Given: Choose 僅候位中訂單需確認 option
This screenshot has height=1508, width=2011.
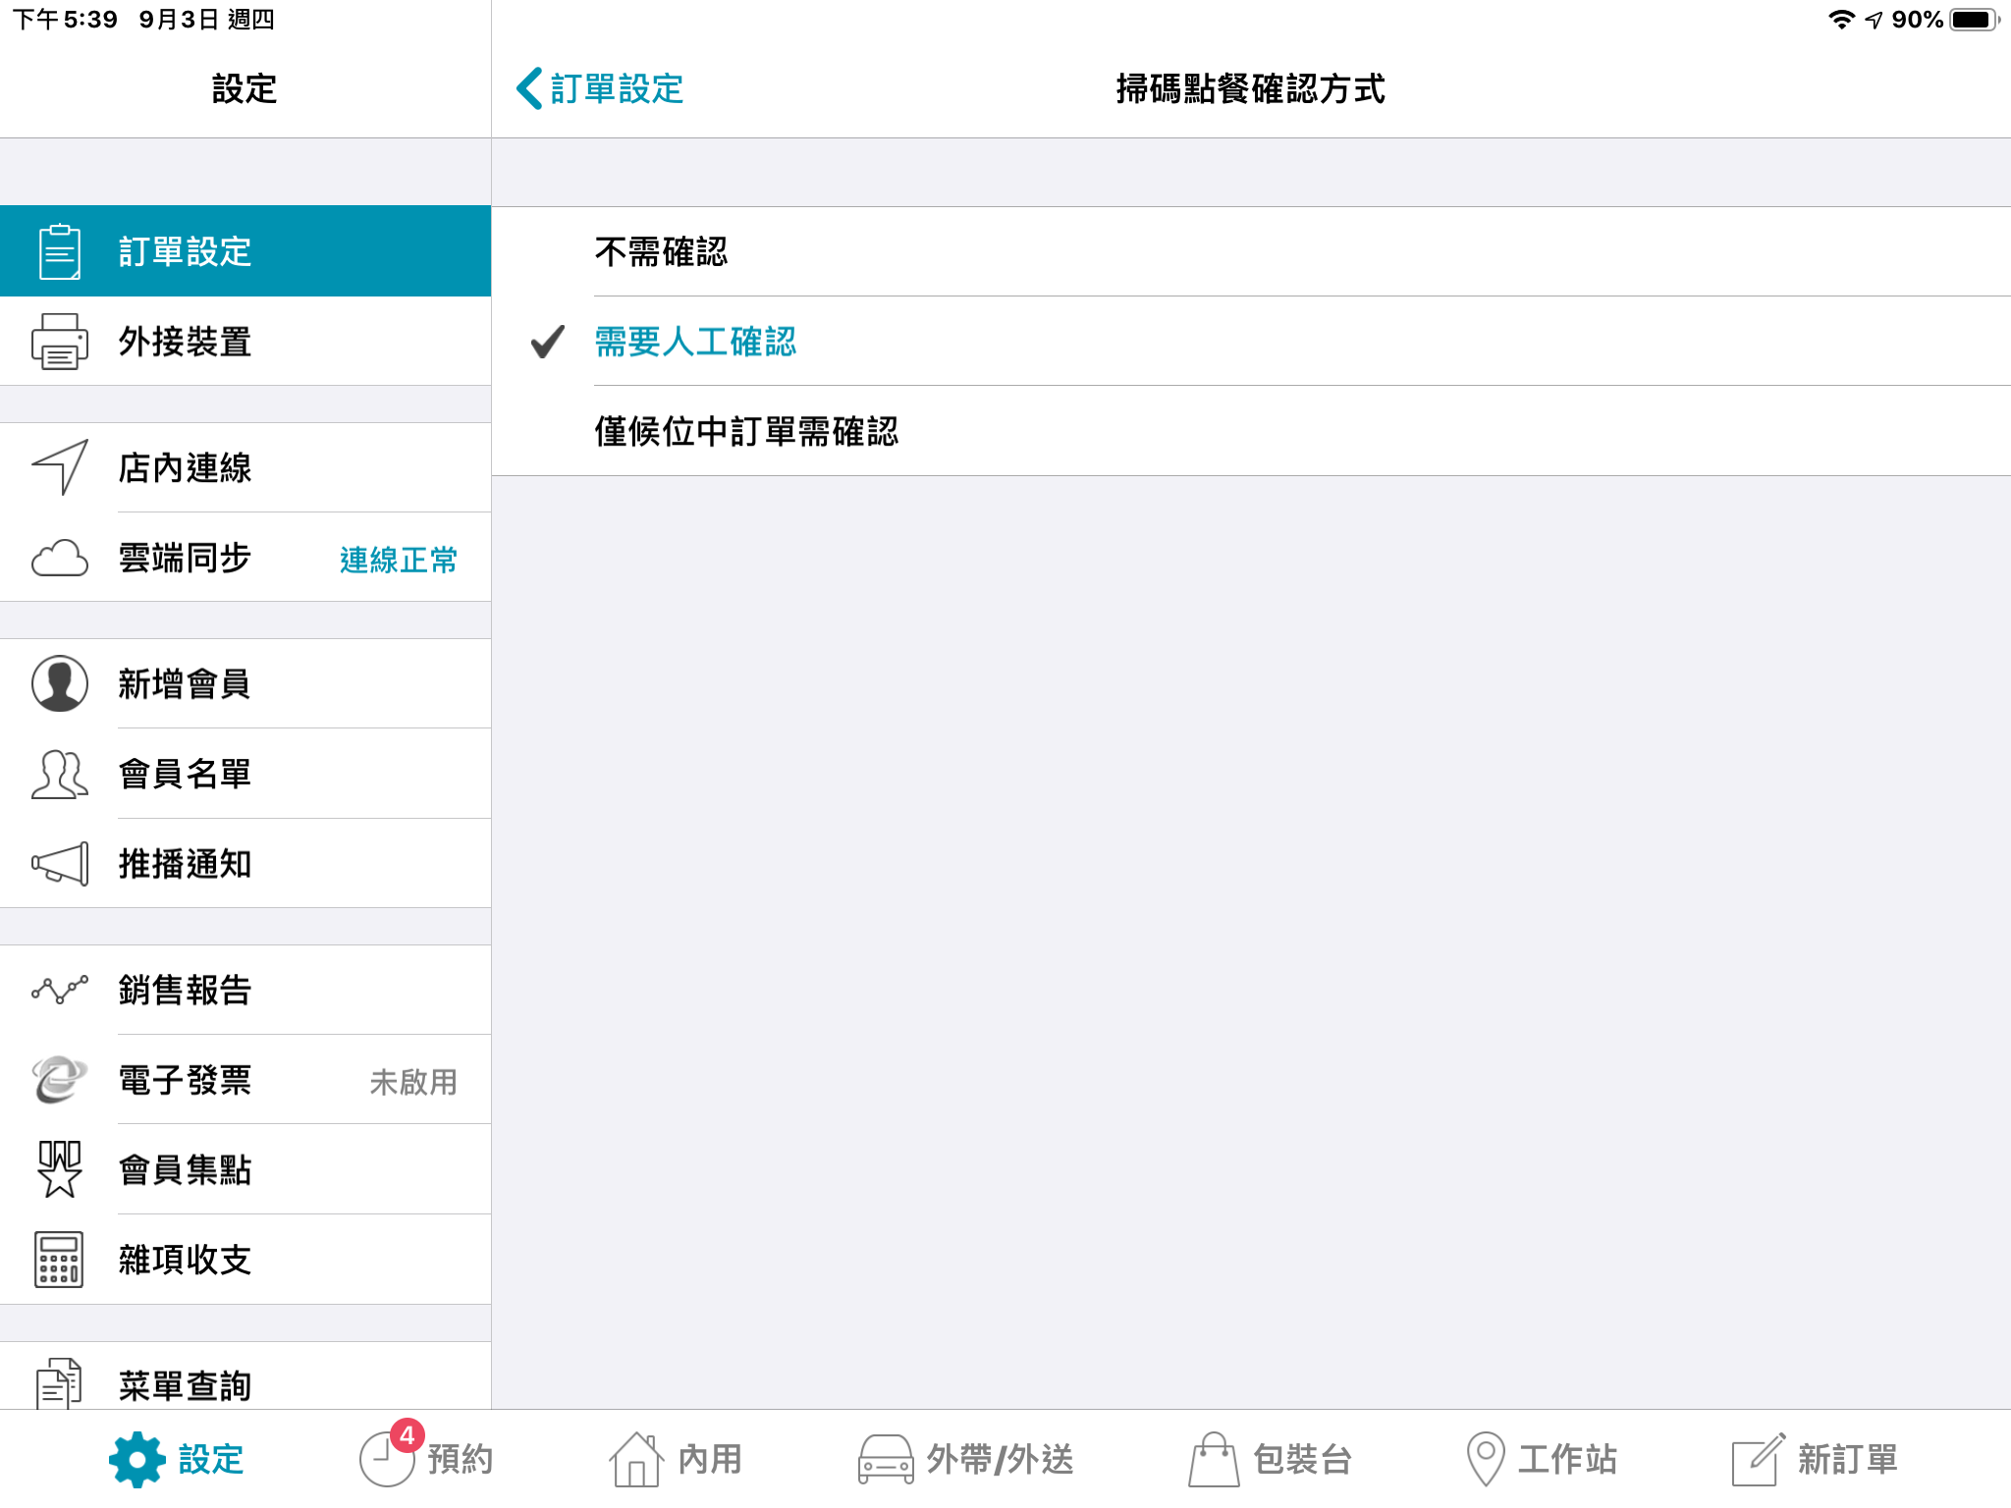Looking at the screenshot, I should click(x=746, y=431).
